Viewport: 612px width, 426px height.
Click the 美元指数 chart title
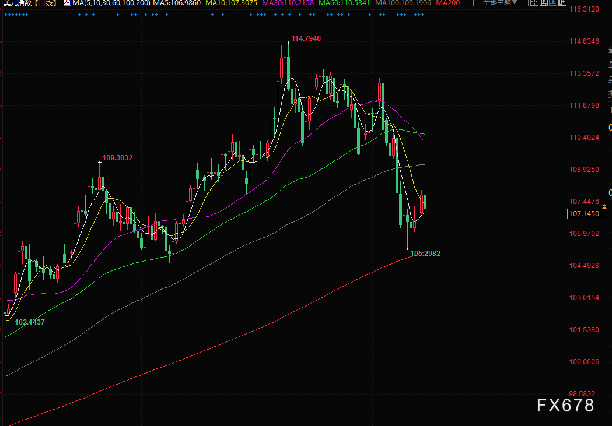tap(18, 3)
